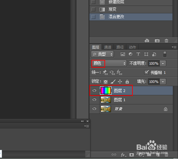Image resolution: width=178 pixels, height=159 pixels.
Task: Lock position move icon
Action: [x=120, y=81]
